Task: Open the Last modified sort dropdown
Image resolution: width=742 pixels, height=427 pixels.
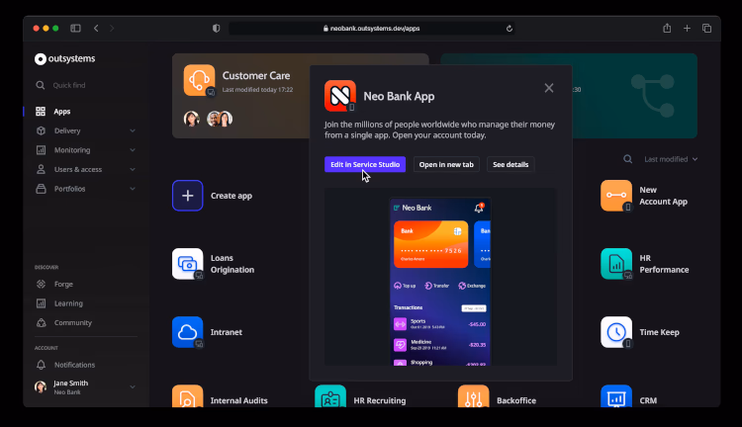Action: [671, 159]
